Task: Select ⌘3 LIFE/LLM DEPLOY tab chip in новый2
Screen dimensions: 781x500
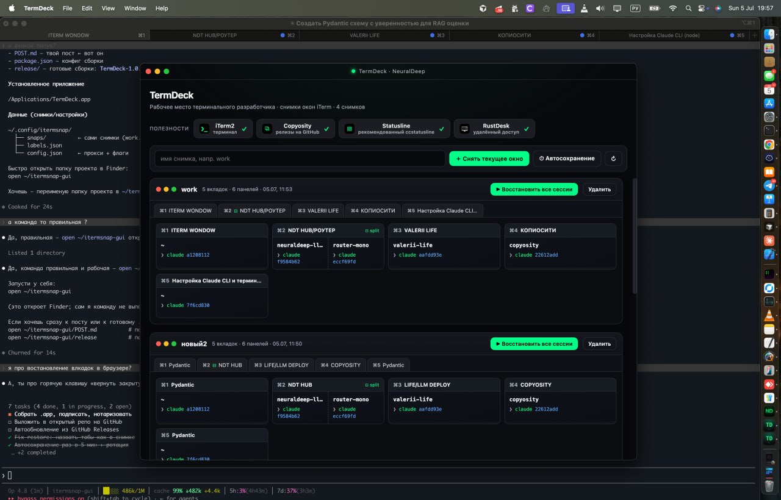Action: [281, 365]
